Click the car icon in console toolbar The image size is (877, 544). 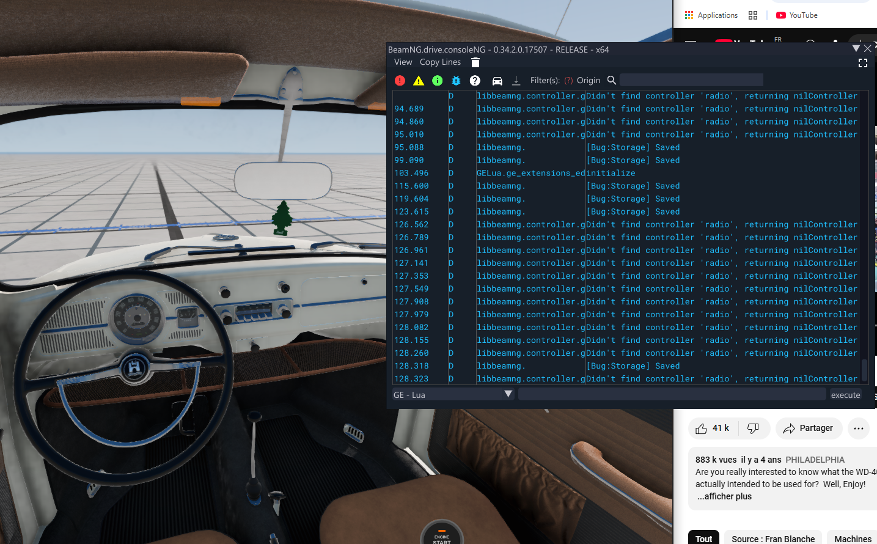[497, 80]
